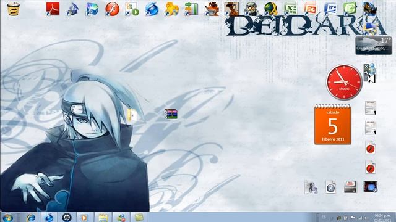The height and width of the screenshot is (222, 396).
Task: Open the Windows Start menu
Action: pos(8,217)
